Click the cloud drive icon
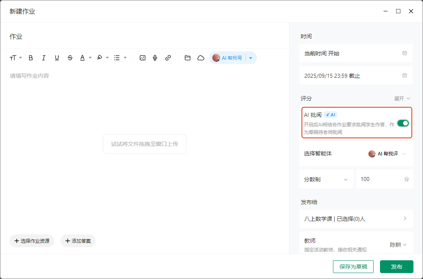 201,58
